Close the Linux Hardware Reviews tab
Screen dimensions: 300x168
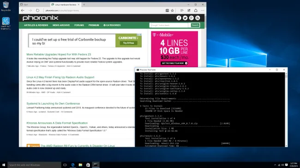point(78,5)
